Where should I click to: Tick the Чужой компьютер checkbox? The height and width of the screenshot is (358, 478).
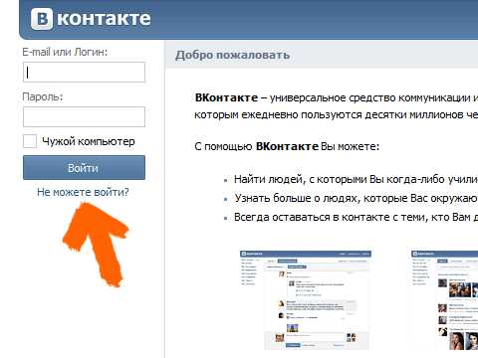pyautogui.click(x=30, y=141)
